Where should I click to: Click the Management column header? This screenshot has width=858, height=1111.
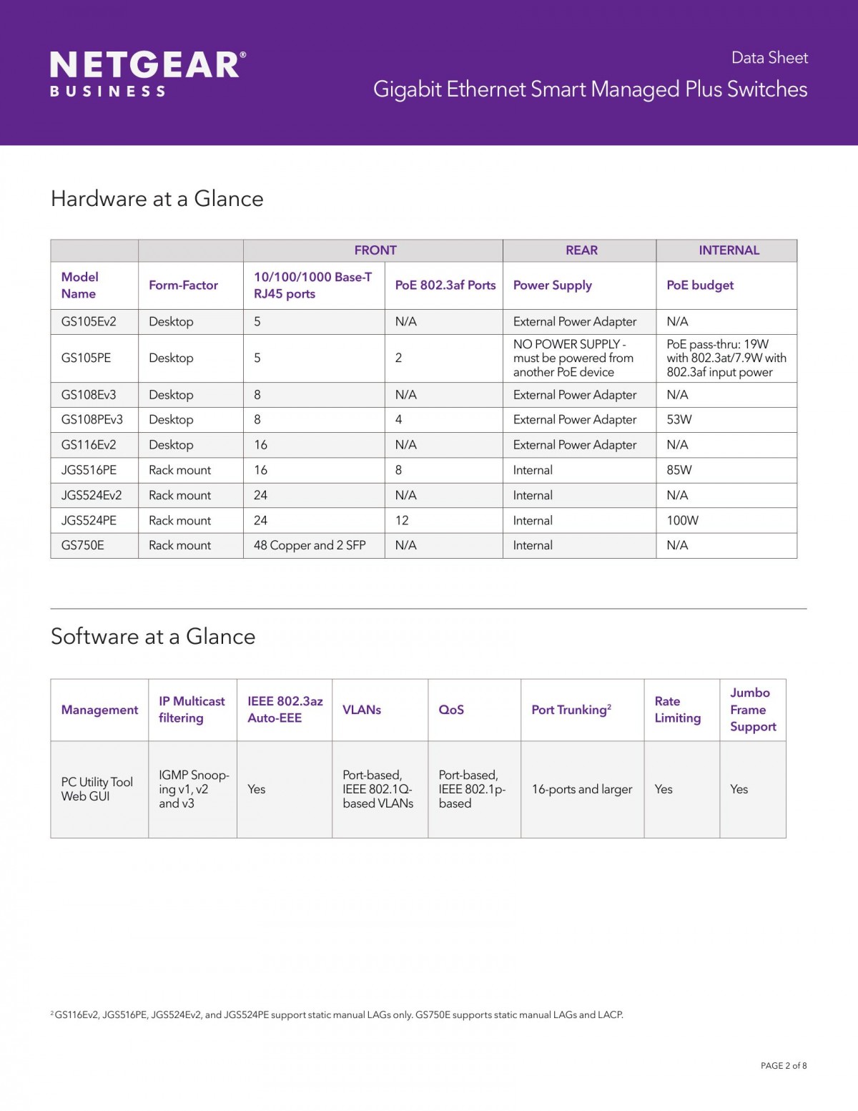click(99, 710)
